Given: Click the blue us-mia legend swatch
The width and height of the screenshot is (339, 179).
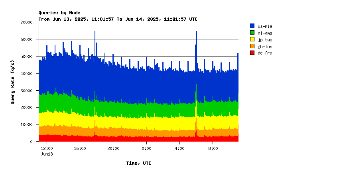Looking at the screenshot, I should [252, 26].
